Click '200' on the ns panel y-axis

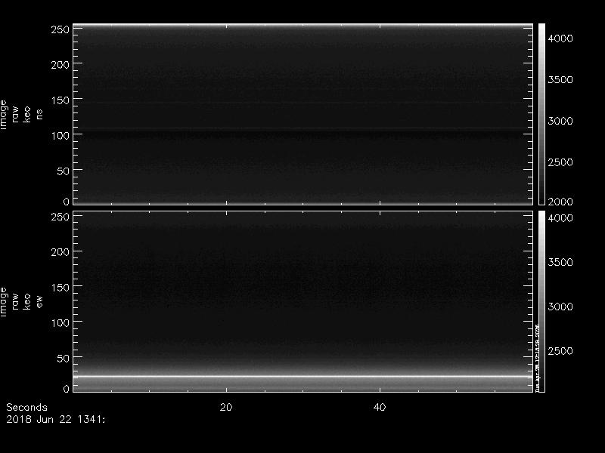point(60,65)
